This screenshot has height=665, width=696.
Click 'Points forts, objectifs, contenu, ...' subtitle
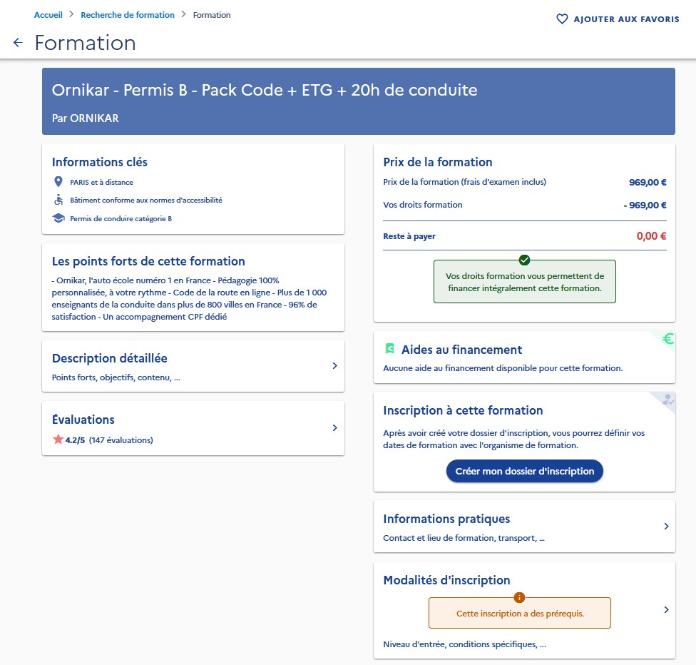(116, 377)
